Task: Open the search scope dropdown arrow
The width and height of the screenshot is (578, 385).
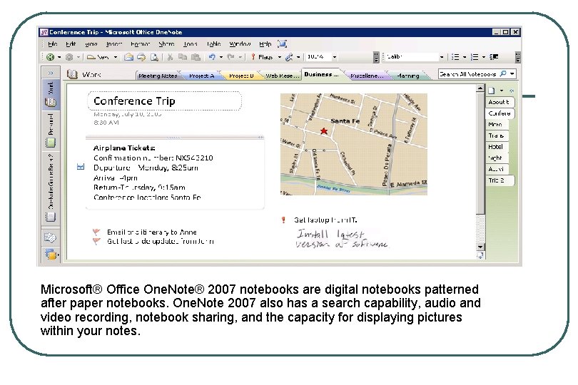Action: coord(512,74)
